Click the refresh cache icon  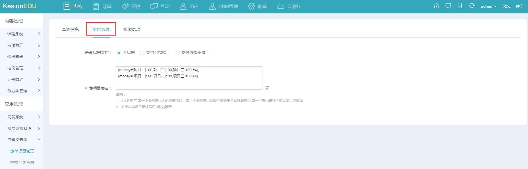click(472, 6)
